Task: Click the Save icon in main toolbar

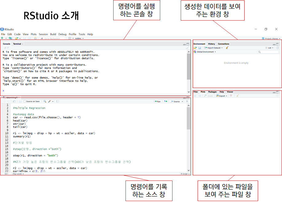Action: (x=25, y=38)
